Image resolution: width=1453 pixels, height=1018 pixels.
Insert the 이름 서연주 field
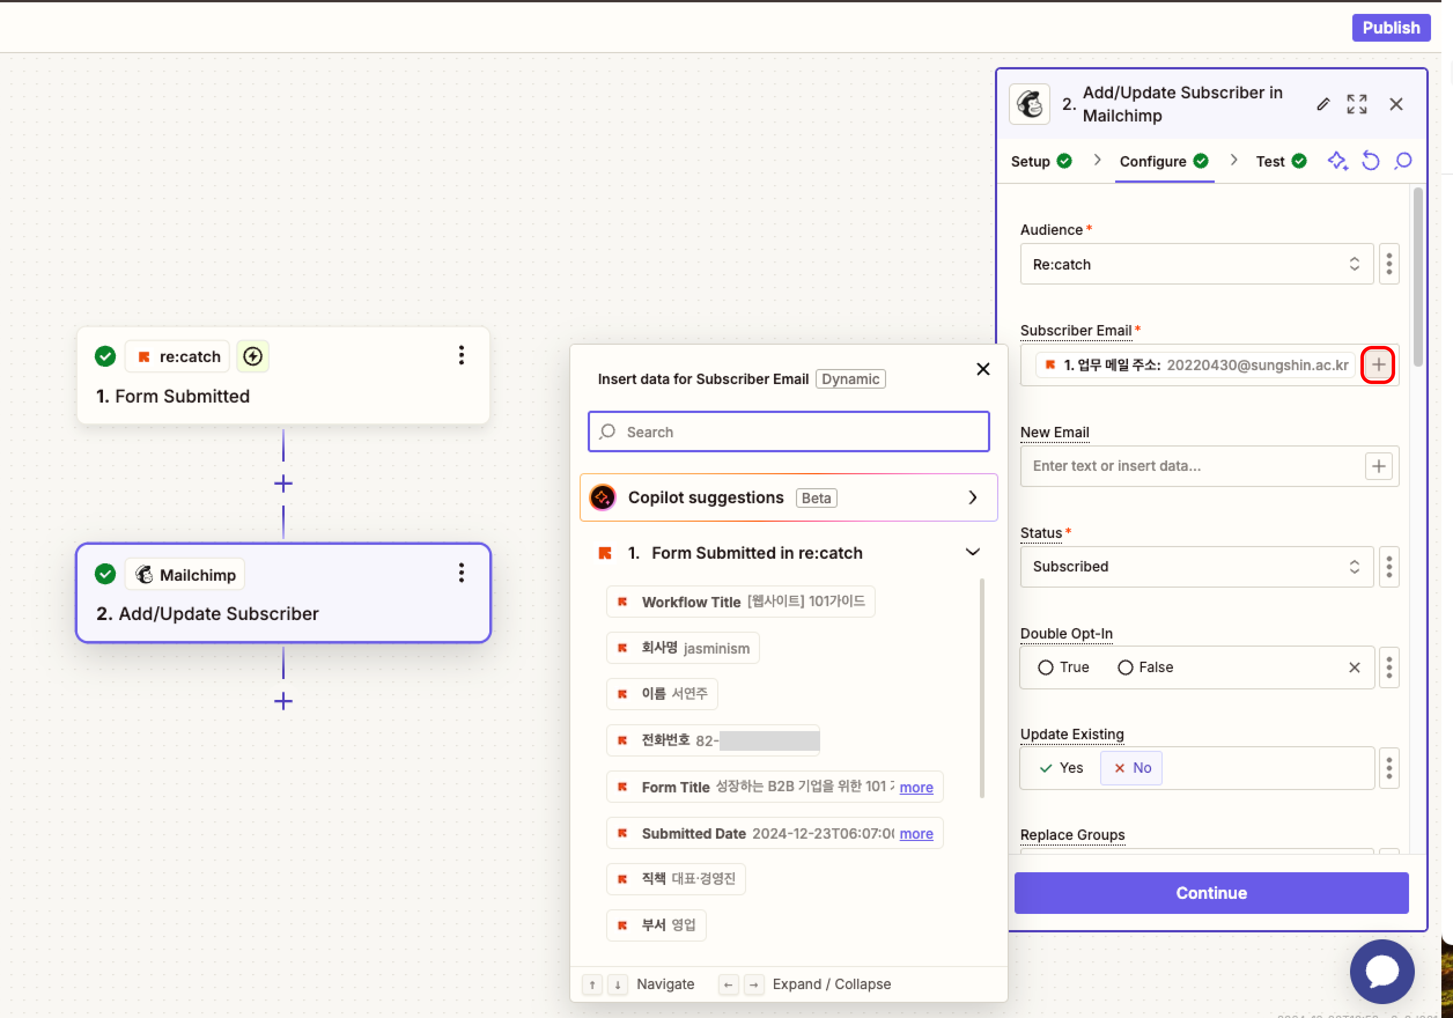pos(662,694)
